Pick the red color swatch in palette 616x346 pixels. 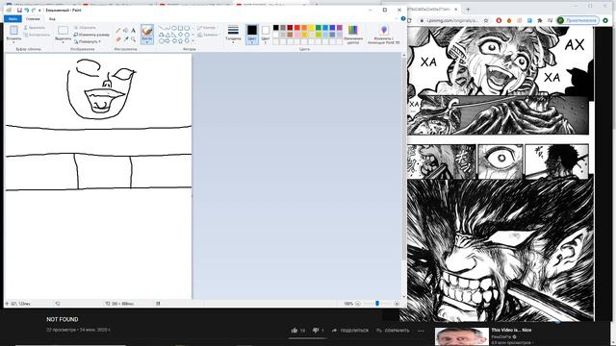(297, 28)
